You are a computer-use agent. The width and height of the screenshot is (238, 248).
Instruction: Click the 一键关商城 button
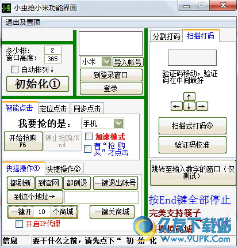(112, 212)
